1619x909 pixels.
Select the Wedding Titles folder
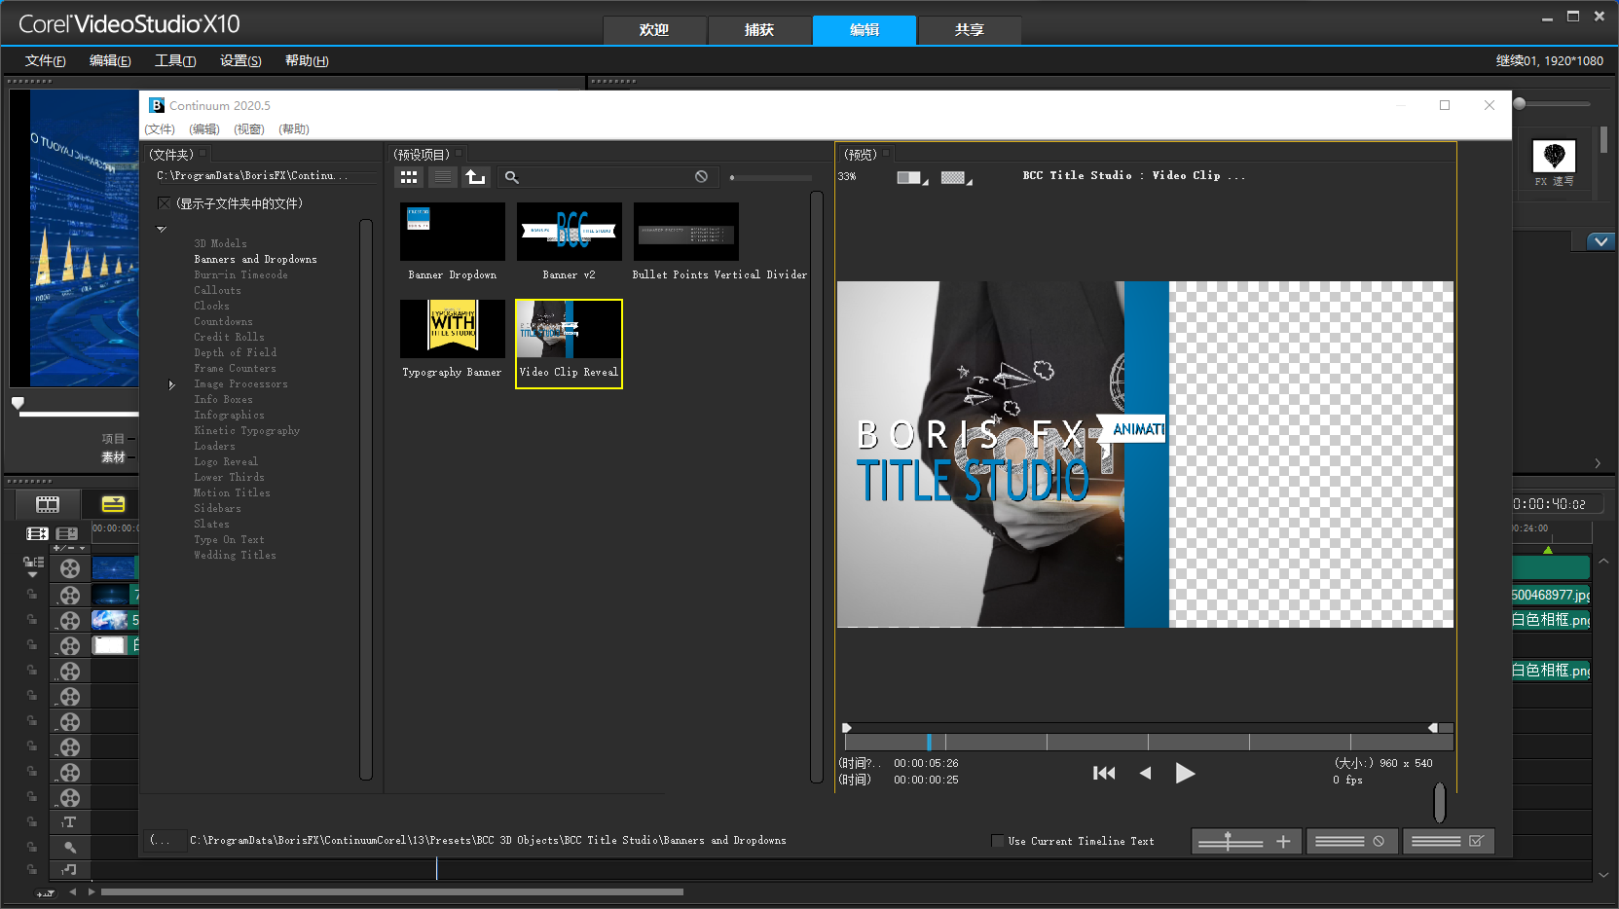235,556
